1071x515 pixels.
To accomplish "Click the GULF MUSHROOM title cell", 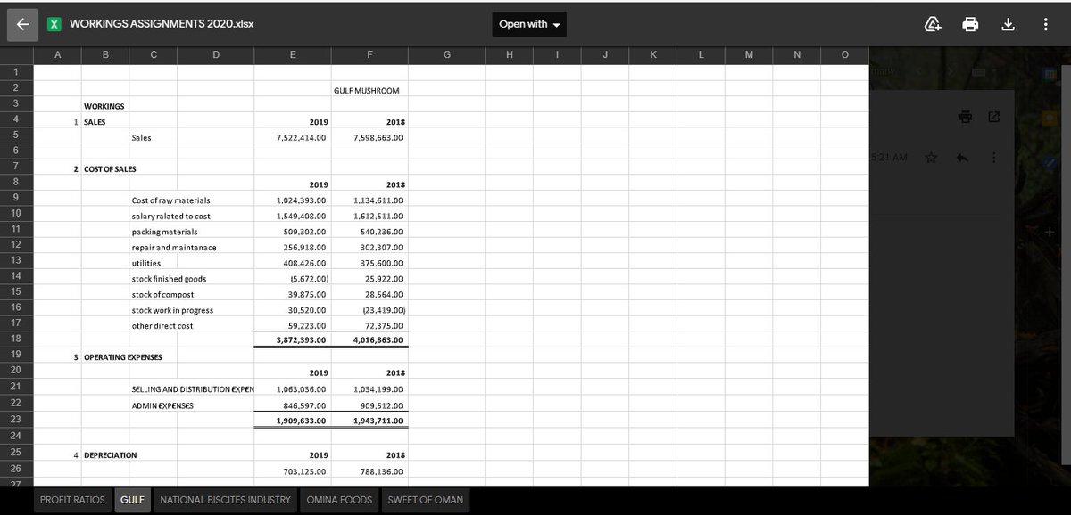I will [367, 91].
